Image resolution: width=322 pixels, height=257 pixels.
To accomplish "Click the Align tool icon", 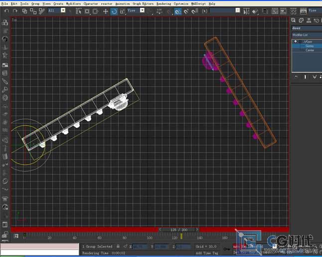I will click(255, 11).
